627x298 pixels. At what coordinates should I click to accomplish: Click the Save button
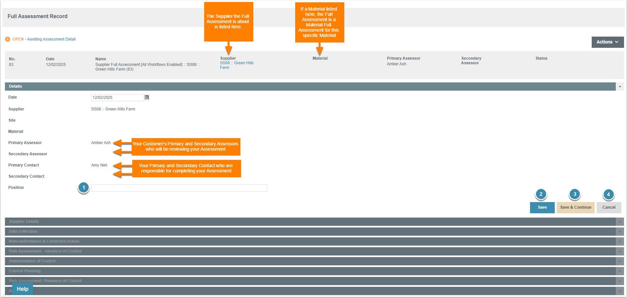[x=542, y=207]
